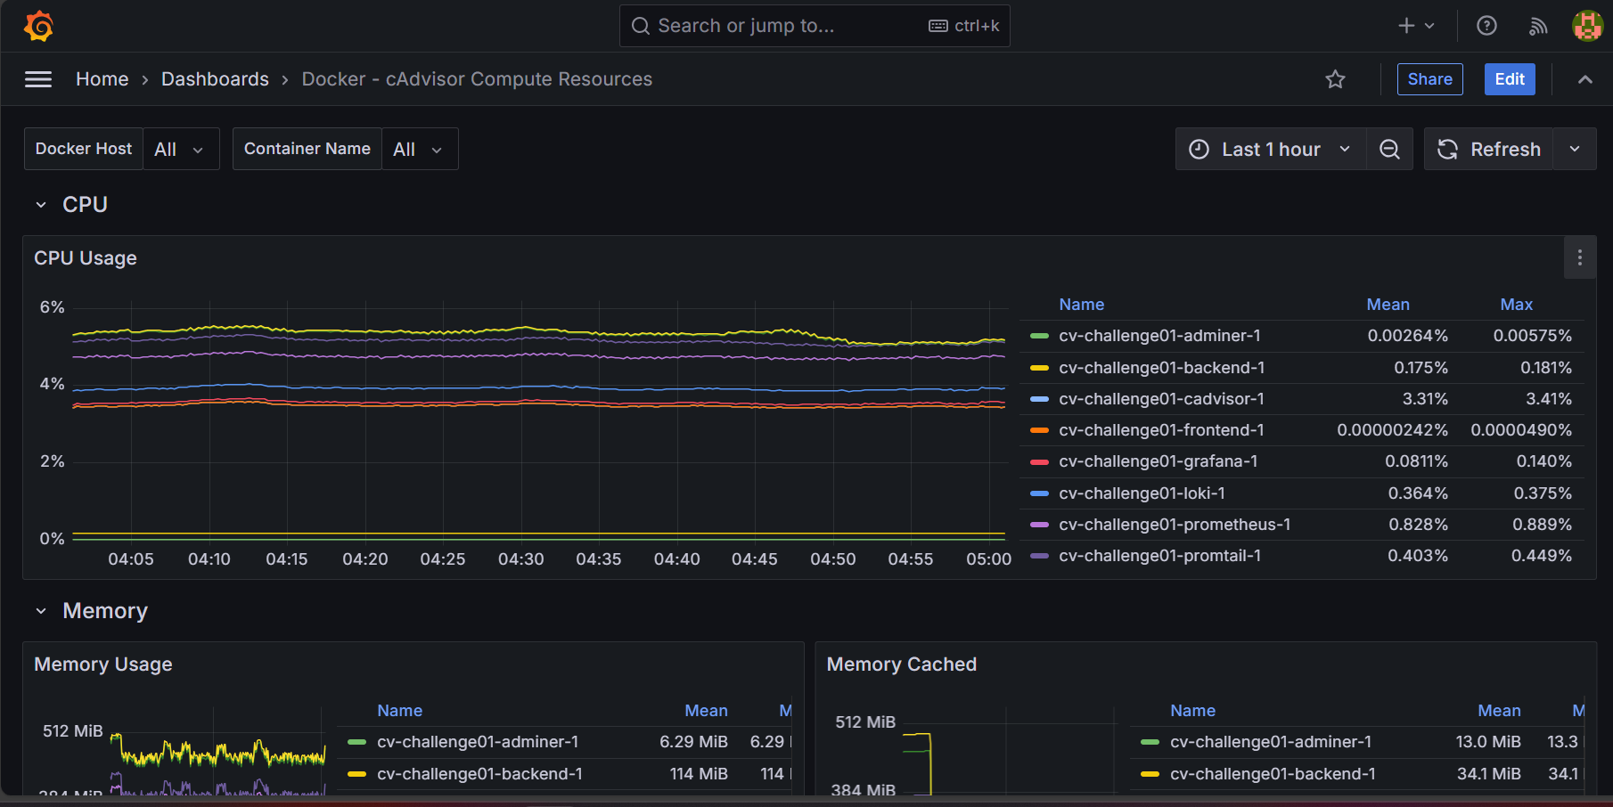Click the Docker Host variable label
The height and width of the screenshot is (807, 1613).
tap(84, 149)
